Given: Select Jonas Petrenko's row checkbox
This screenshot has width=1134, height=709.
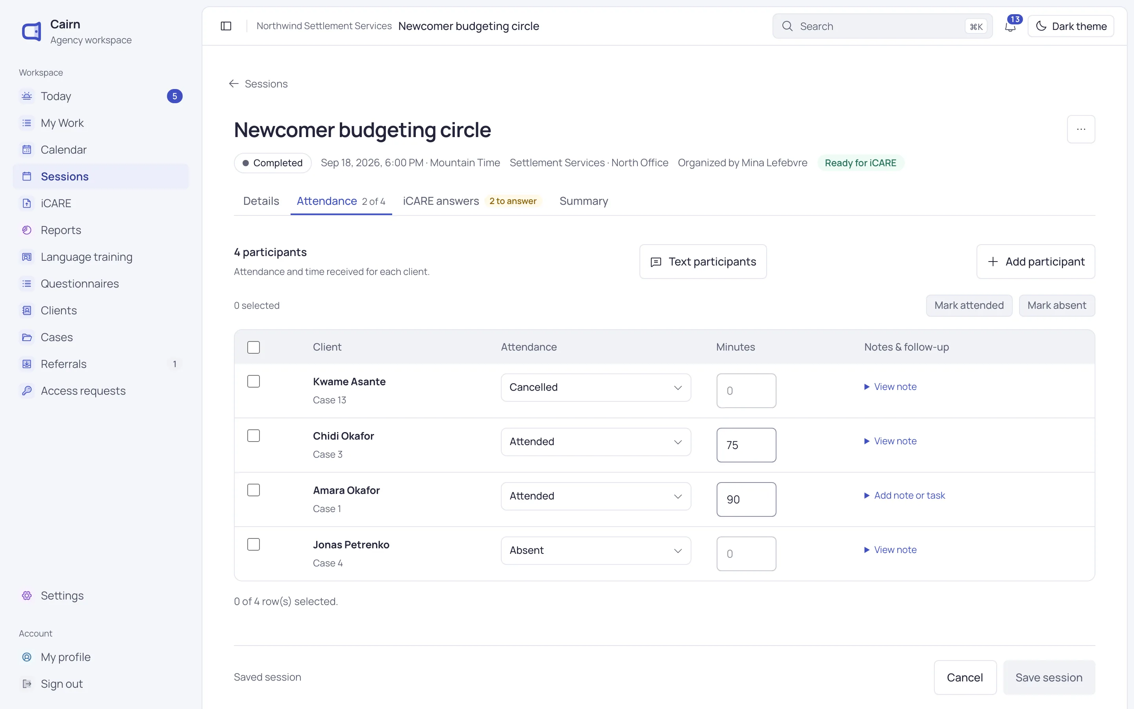Looking at the screenshot, I should pos(254,544).
